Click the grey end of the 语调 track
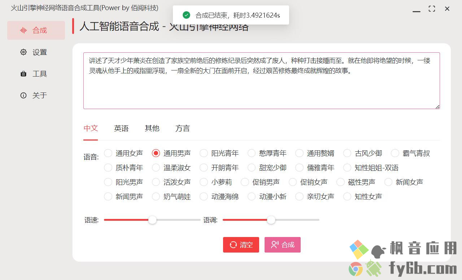462x280 pixels. tap(297, 220)
